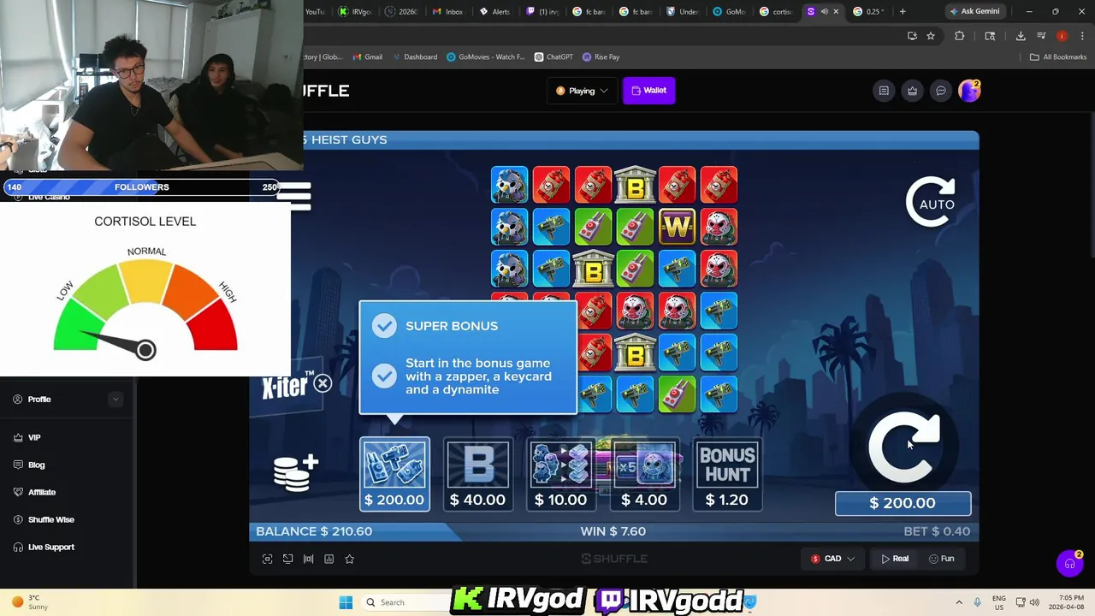The width and height of the screenshot is (1095, 616).
Task: Expand the Playing currency dropdown
Action: coord(582,91)
